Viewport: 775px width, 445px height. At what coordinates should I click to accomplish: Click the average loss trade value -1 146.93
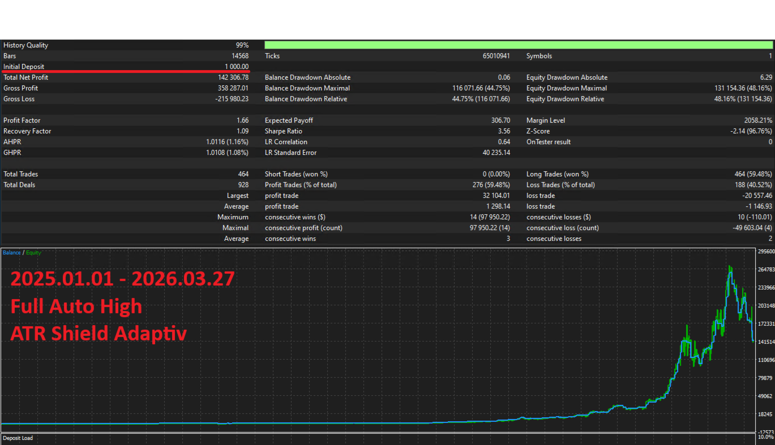759,206
